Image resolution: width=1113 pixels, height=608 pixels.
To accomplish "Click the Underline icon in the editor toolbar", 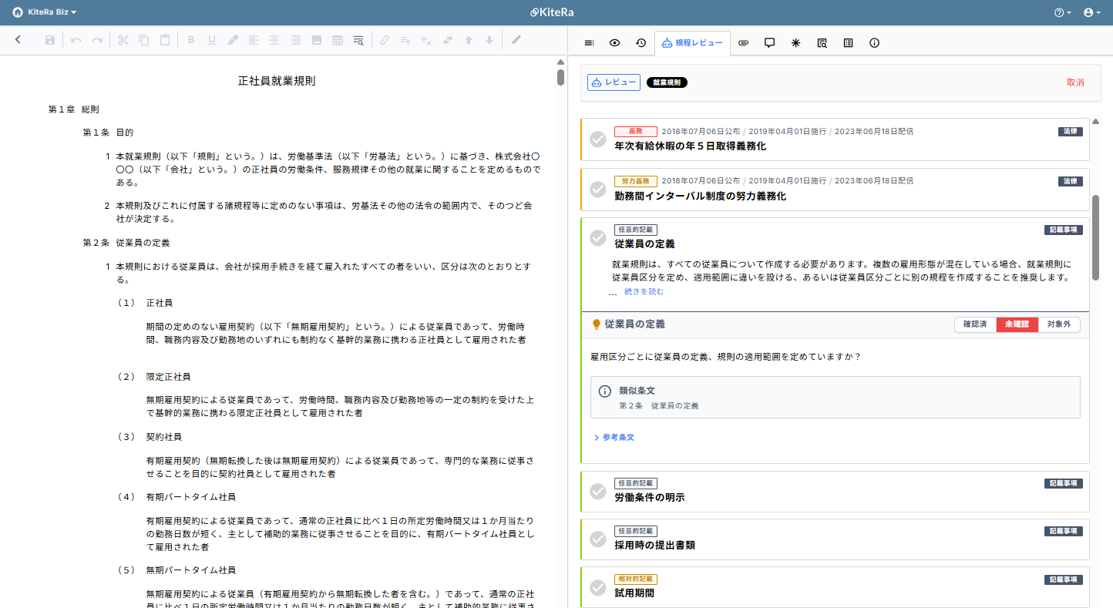I will pyautogui.click(x=211, y=39).
